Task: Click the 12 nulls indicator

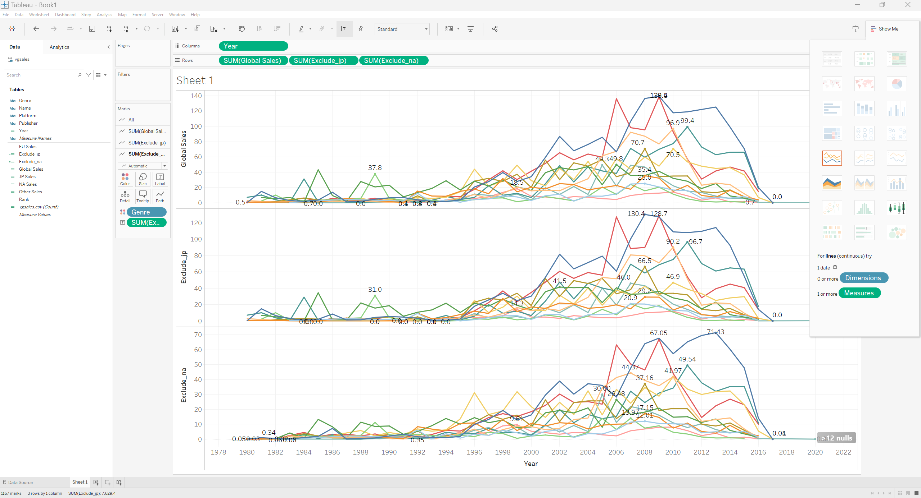Action: (836, 438)
